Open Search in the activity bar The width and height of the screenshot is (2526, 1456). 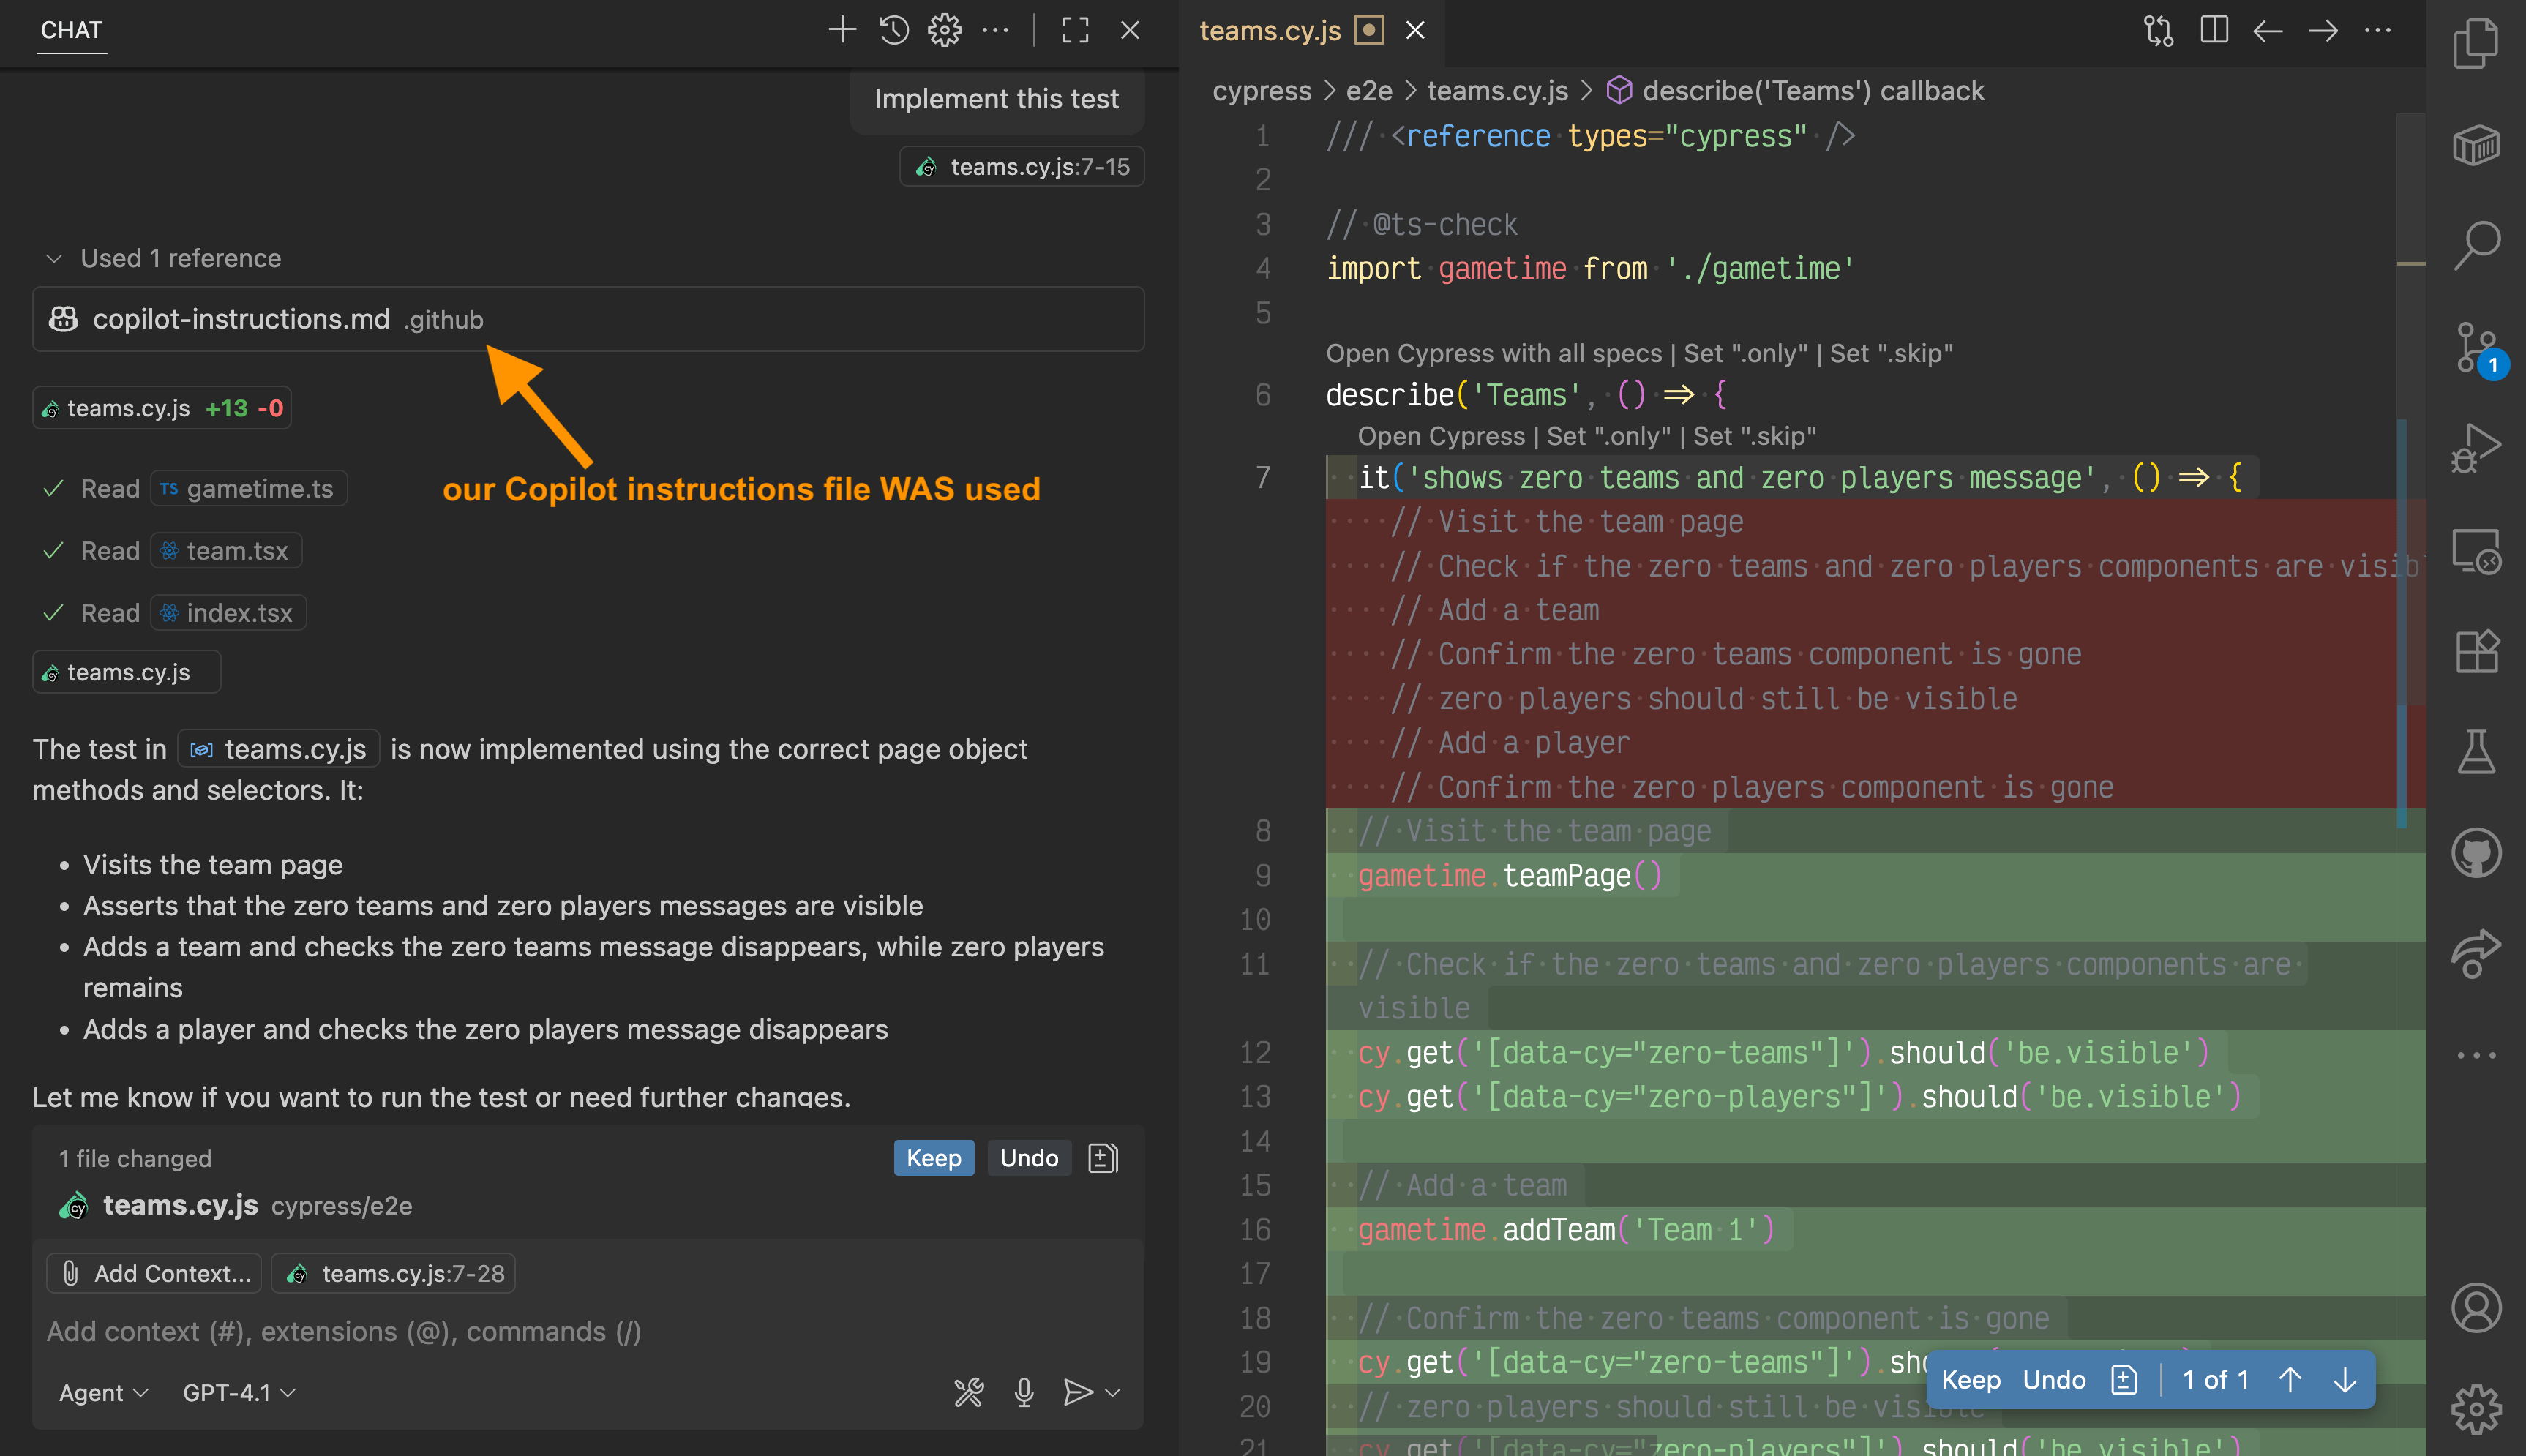(2476, 246)
